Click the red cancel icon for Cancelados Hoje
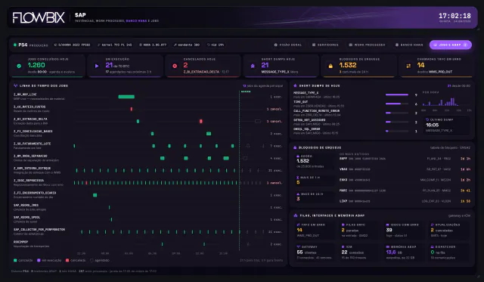 point(175,66)
